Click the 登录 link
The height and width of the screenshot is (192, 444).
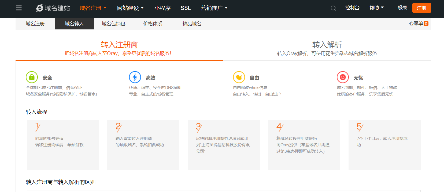[402, 8]
